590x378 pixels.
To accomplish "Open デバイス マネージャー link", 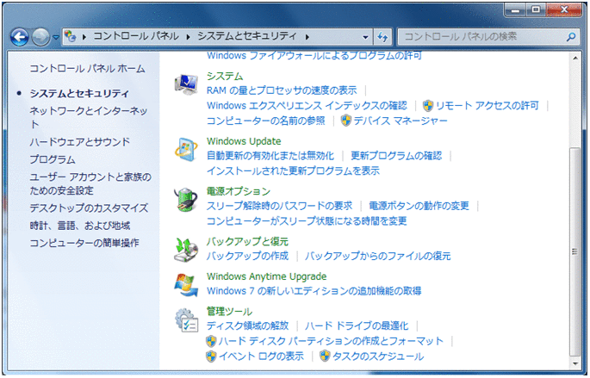I will coord(401,121).
